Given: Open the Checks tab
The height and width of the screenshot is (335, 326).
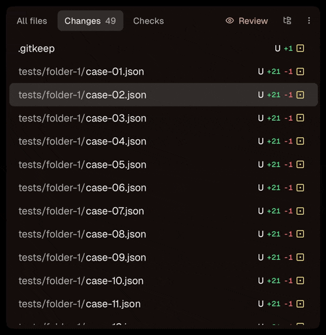Looking at the screenshot, I should [x=149, y=21].
